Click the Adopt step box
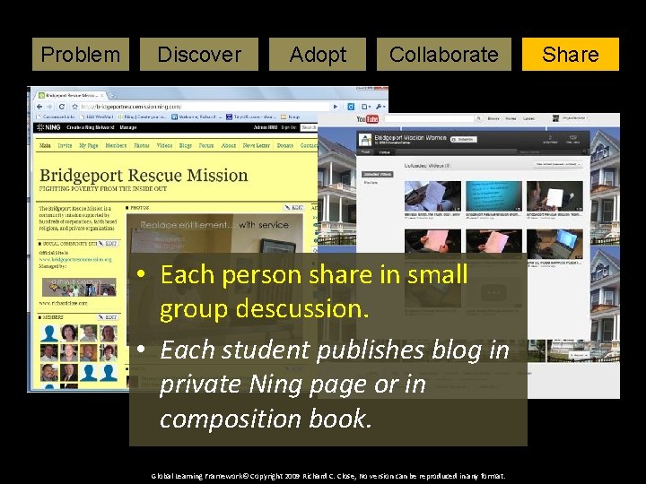The image size is (646, 484). pos(318,55)
